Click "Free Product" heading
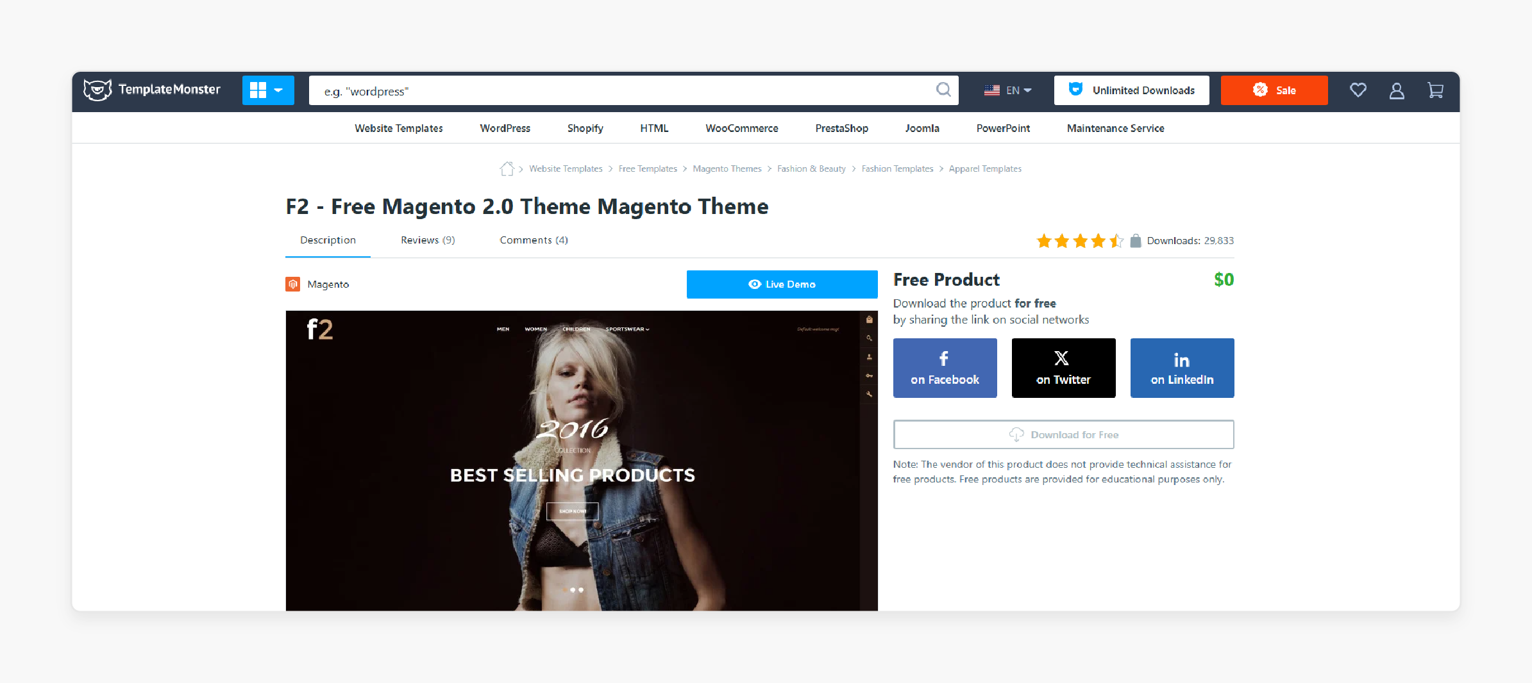1532x683 pixels. coord(947,280)
